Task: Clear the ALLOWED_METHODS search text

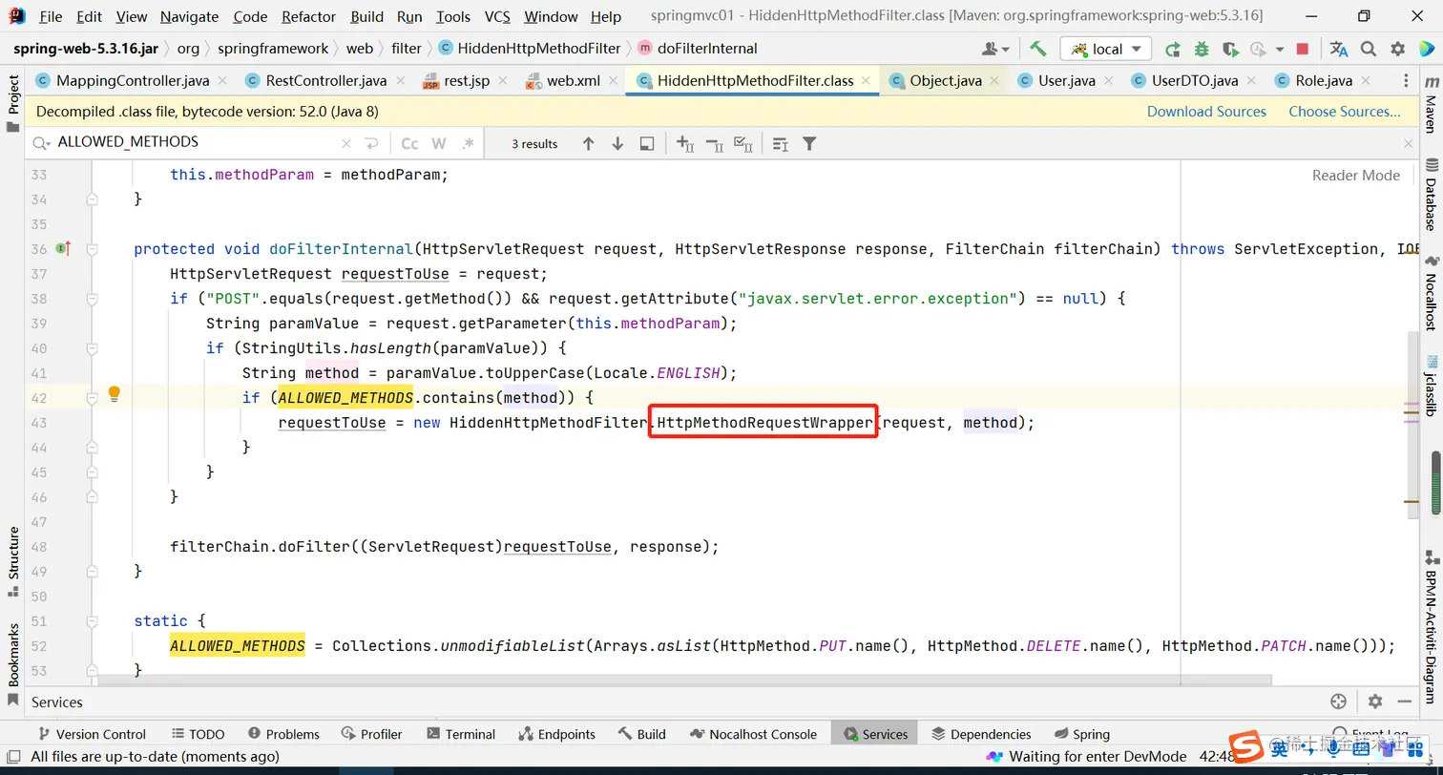Action: (346, 143)
